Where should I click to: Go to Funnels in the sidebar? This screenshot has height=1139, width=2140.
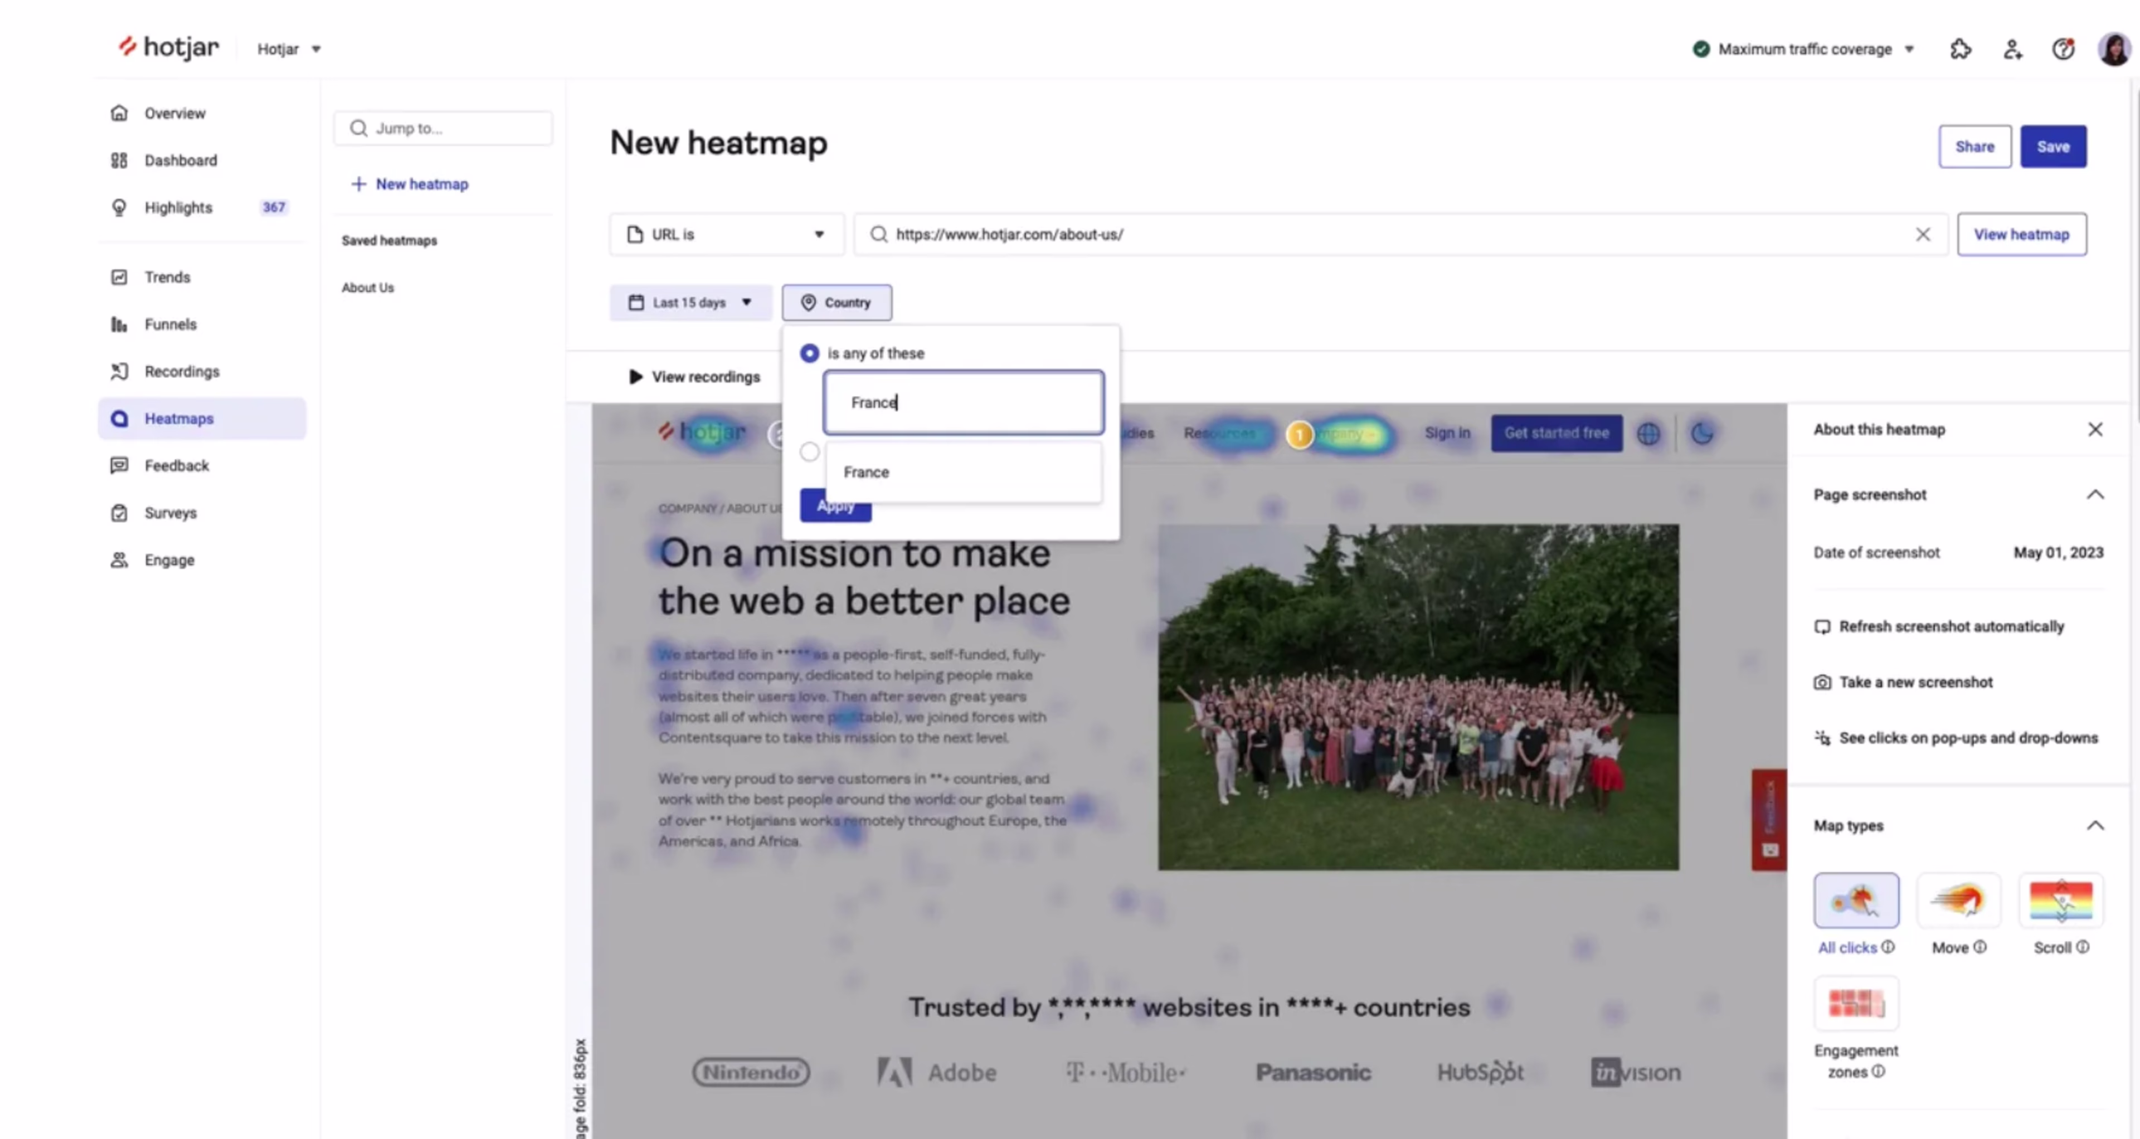(x=171, y=324)
